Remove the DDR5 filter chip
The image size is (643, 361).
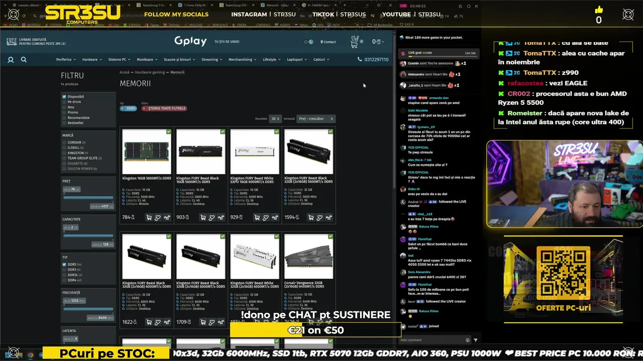pyautogui.click(x=129, y=108)
